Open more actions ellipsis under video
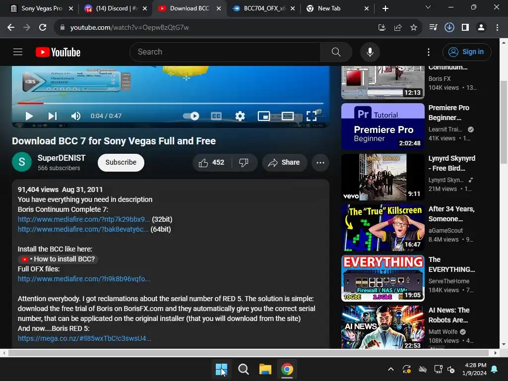Viewport: 508px width, 381px height. click(320, 162)
